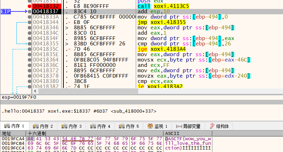Click the .hello:00418337 location info line
This screenshot has width=283, height=152.
(79, 111)
